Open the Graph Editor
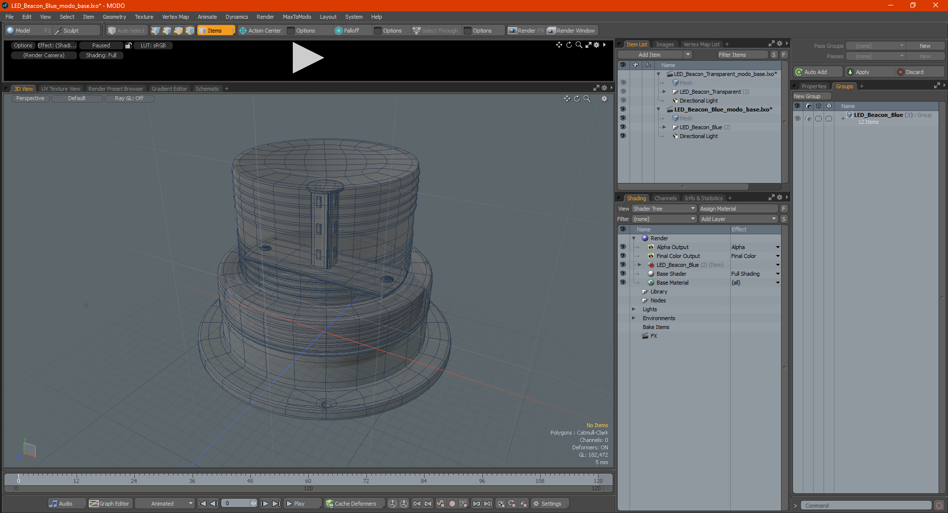The width and height of the screenshot is (948, 513). tap(109, 504)
